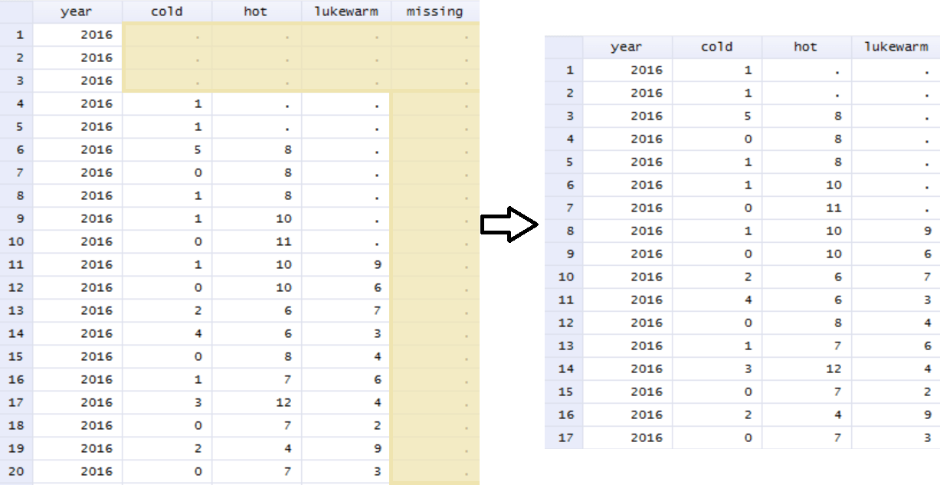Image resolution: width=940 pixels, height=485 pixels.
Task: Select the lukewarm column header in right table
Action: (x=896, y=47)
